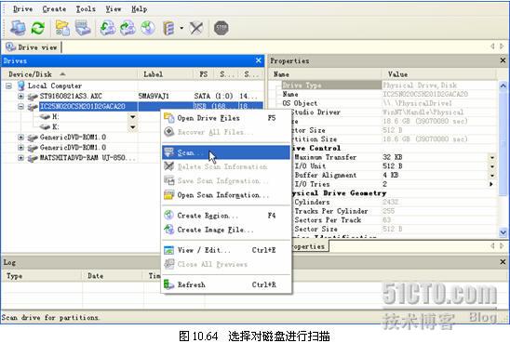Click the Type column header in Log
Viewport: 510px width, 343px height.
(x=42, y=276)
